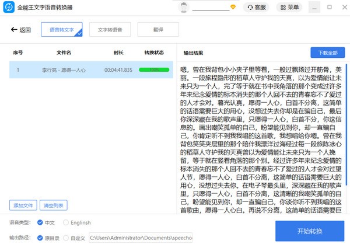
Task: Open the 语音转文字 tab
Action: click(61, 29)
